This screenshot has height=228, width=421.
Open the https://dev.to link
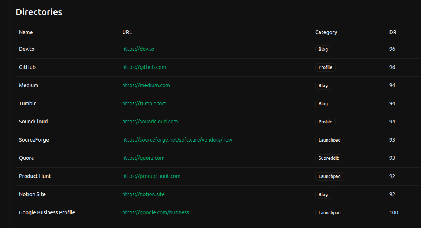pos(138,49)
